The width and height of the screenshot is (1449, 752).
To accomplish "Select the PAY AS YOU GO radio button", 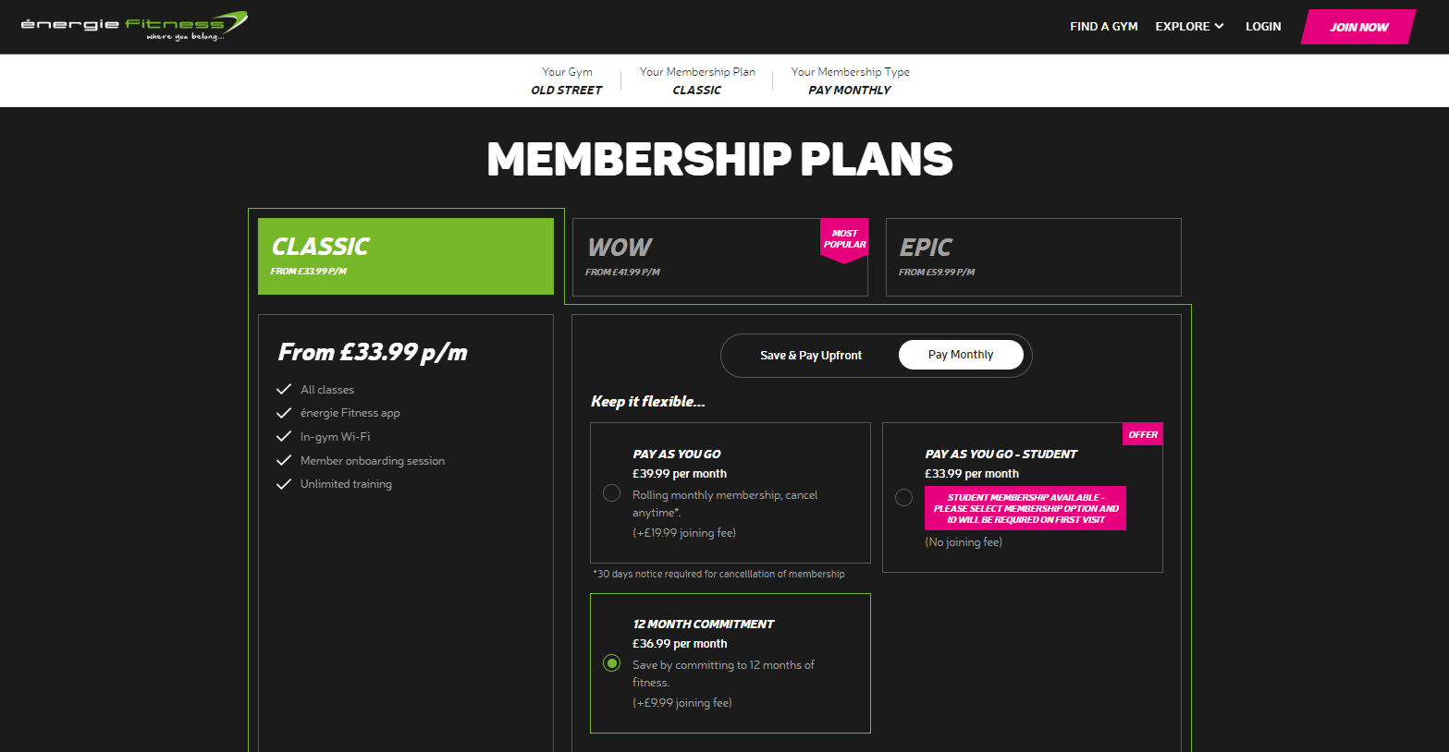I will tap(611, 493).
